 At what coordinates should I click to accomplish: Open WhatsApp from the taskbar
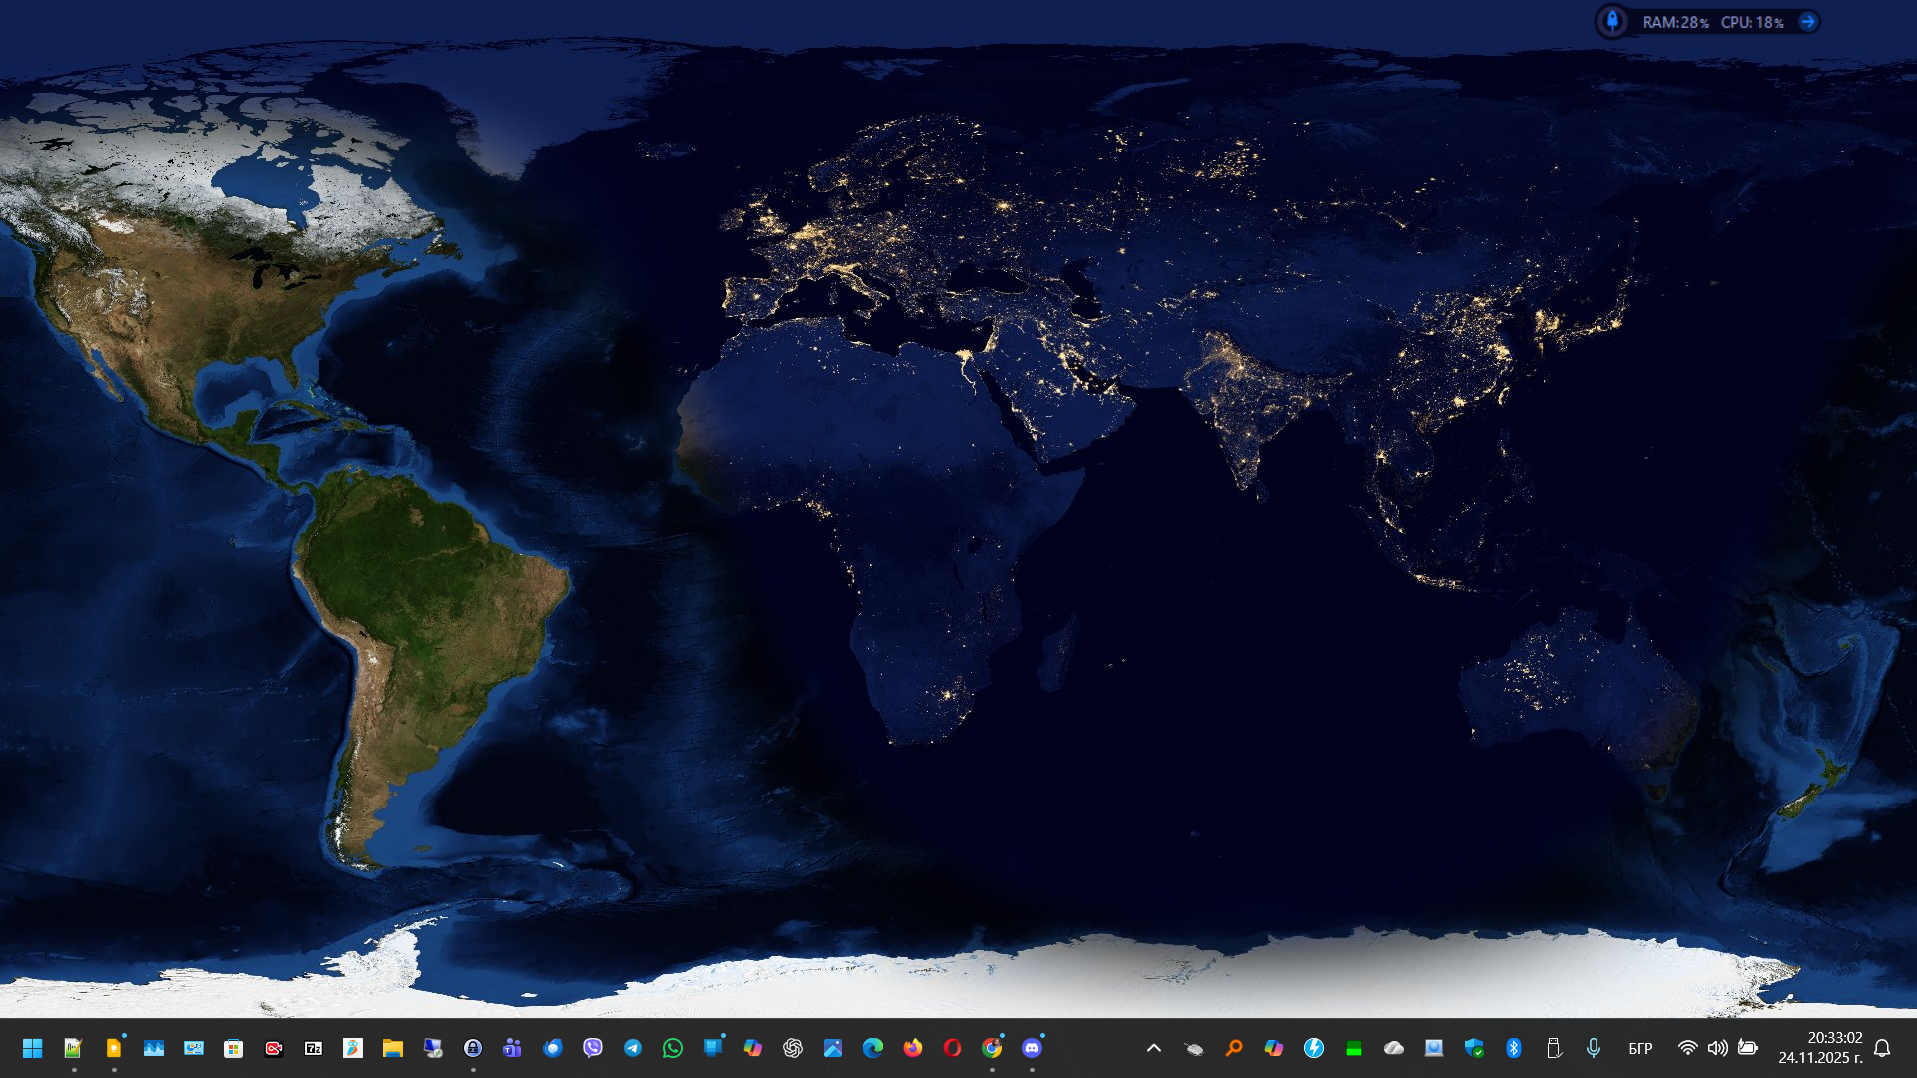(673, 1048)
